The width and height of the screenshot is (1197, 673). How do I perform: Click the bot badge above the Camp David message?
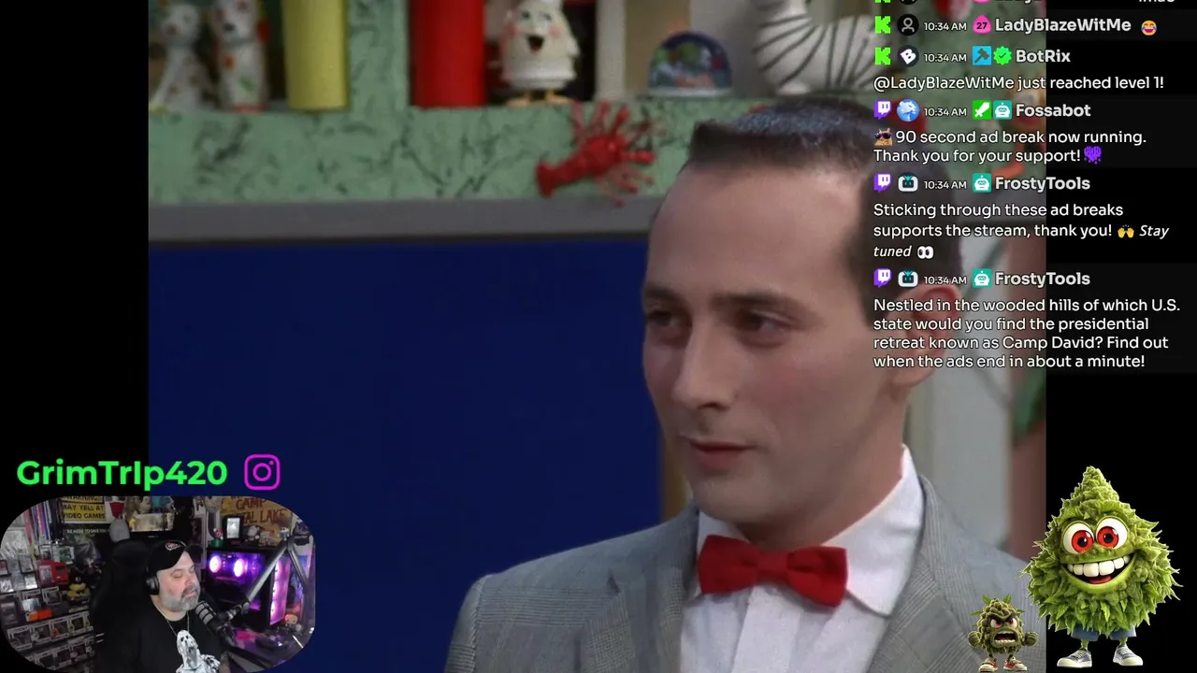tap(981, 279)
